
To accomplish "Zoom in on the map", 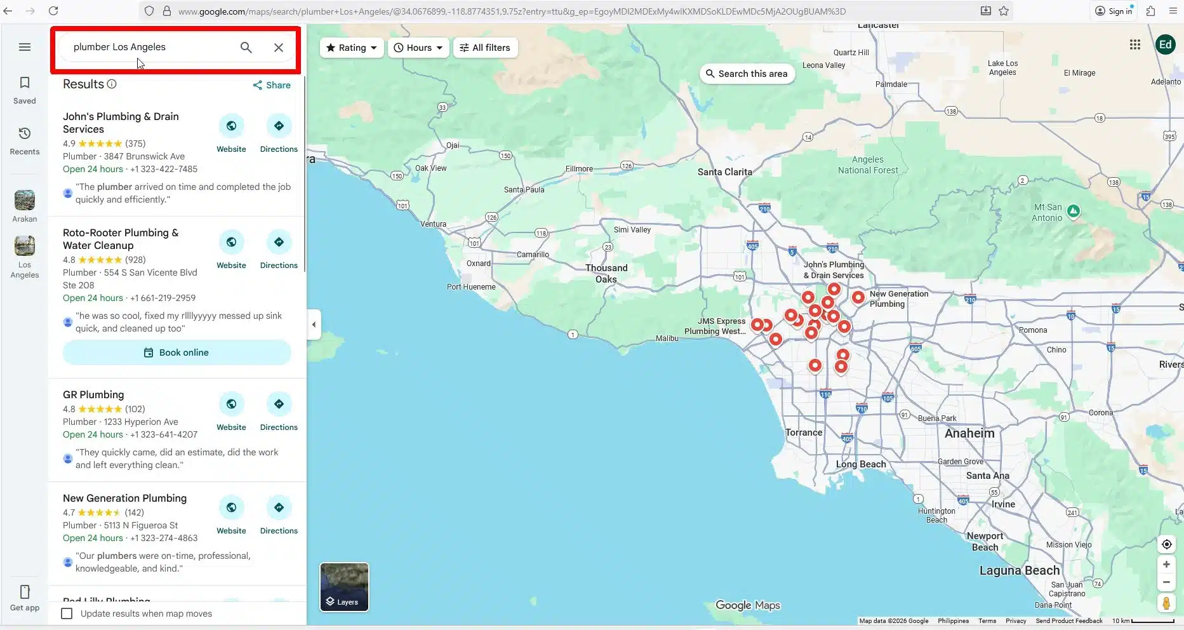I will 1166,564.
